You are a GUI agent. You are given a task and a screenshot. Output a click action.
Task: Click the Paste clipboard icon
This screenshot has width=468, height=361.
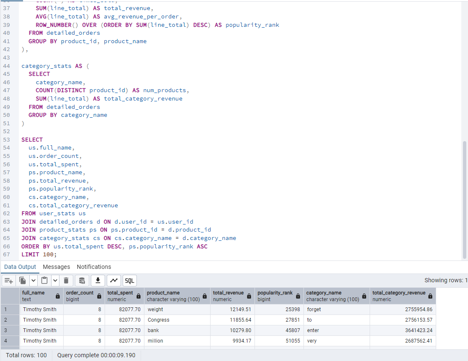(44, 281)
